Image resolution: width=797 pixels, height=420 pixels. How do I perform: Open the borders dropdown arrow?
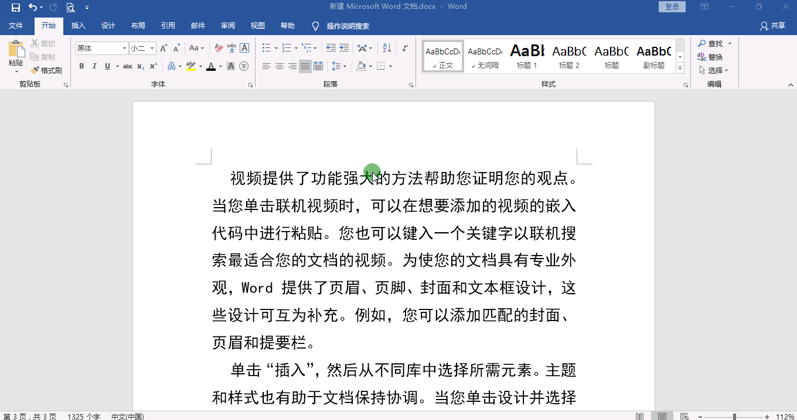pos(390,66)
